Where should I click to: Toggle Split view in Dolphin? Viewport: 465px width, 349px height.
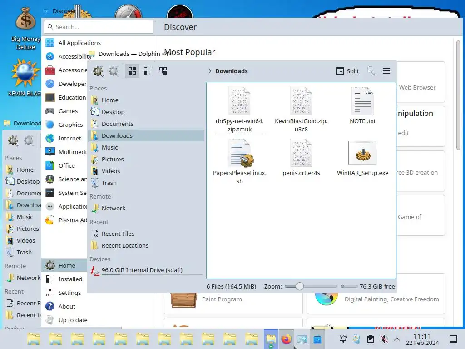pyautogui.click(x=347, y=71)
